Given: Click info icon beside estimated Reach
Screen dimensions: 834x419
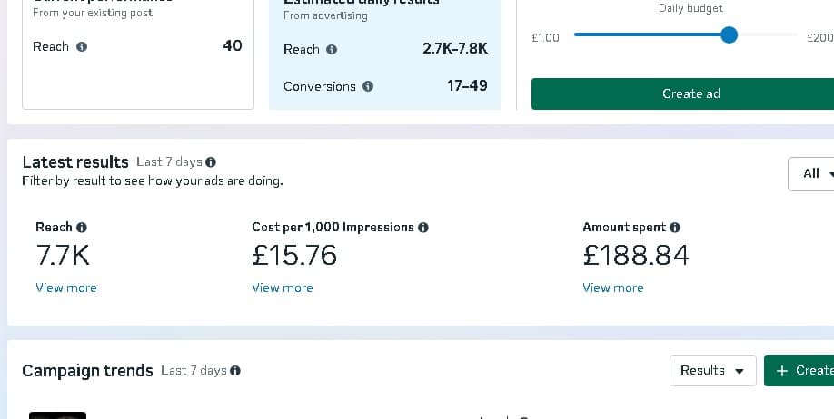Looking at the screenshot, I should coord(332,50).
